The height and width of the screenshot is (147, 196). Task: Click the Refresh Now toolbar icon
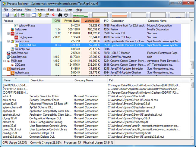coord(15,15)
